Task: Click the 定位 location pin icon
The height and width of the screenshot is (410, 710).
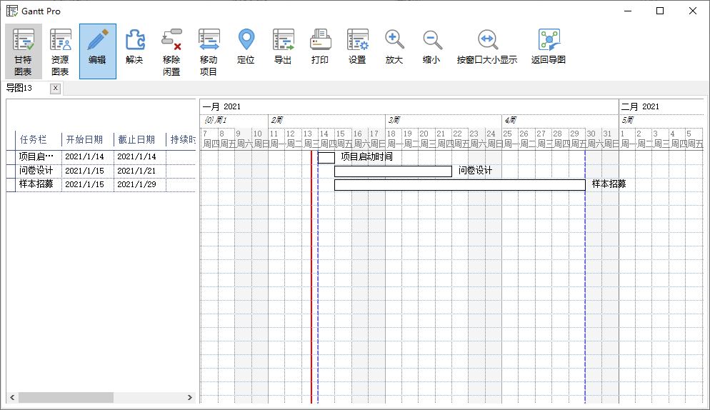Action: pyautogui.click(x=246, y=46)
